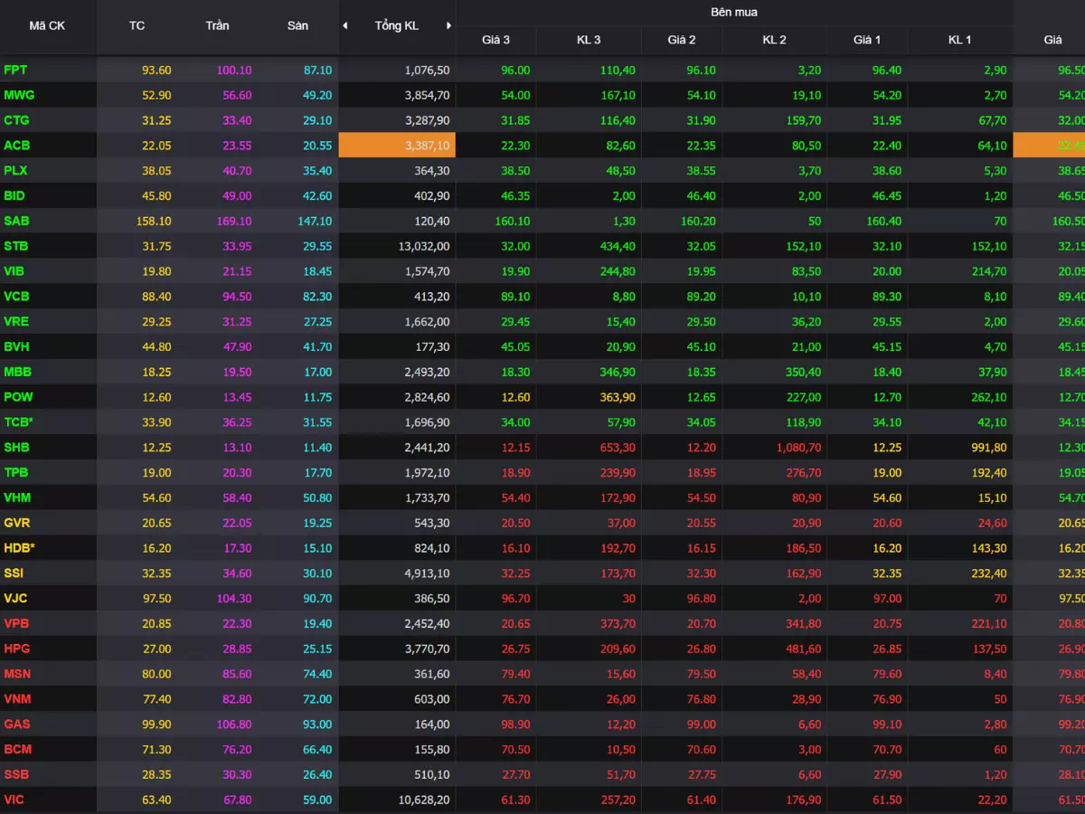Open the GAS stock symbol
Image resolution: width=1085 pixels, height=814 pixels.
17,724
